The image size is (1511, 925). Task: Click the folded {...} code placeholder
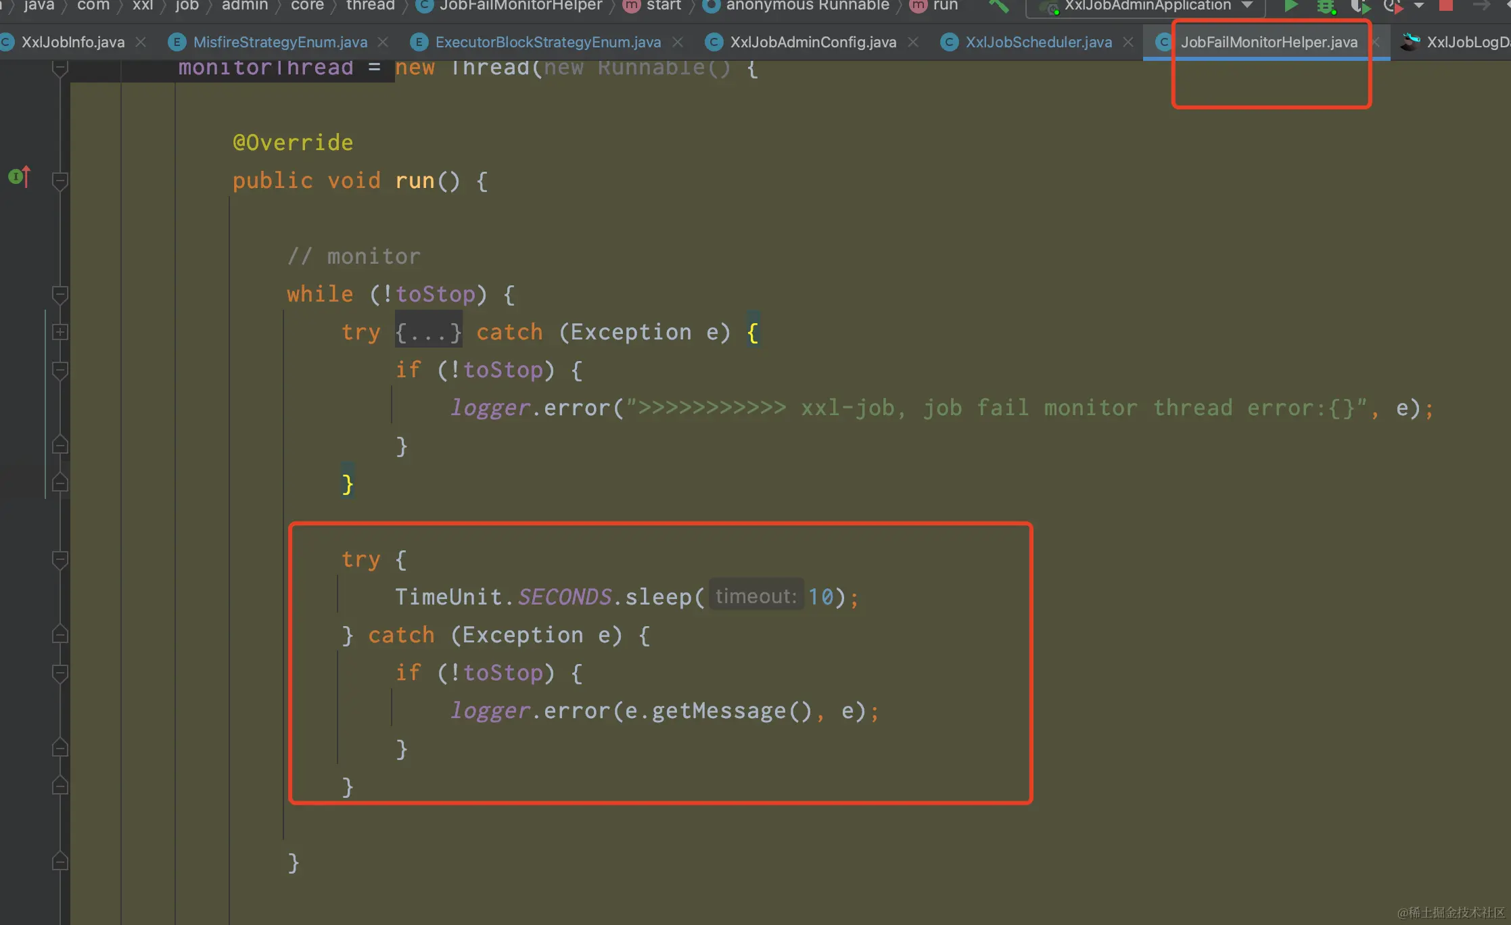(x=428, y=332)
